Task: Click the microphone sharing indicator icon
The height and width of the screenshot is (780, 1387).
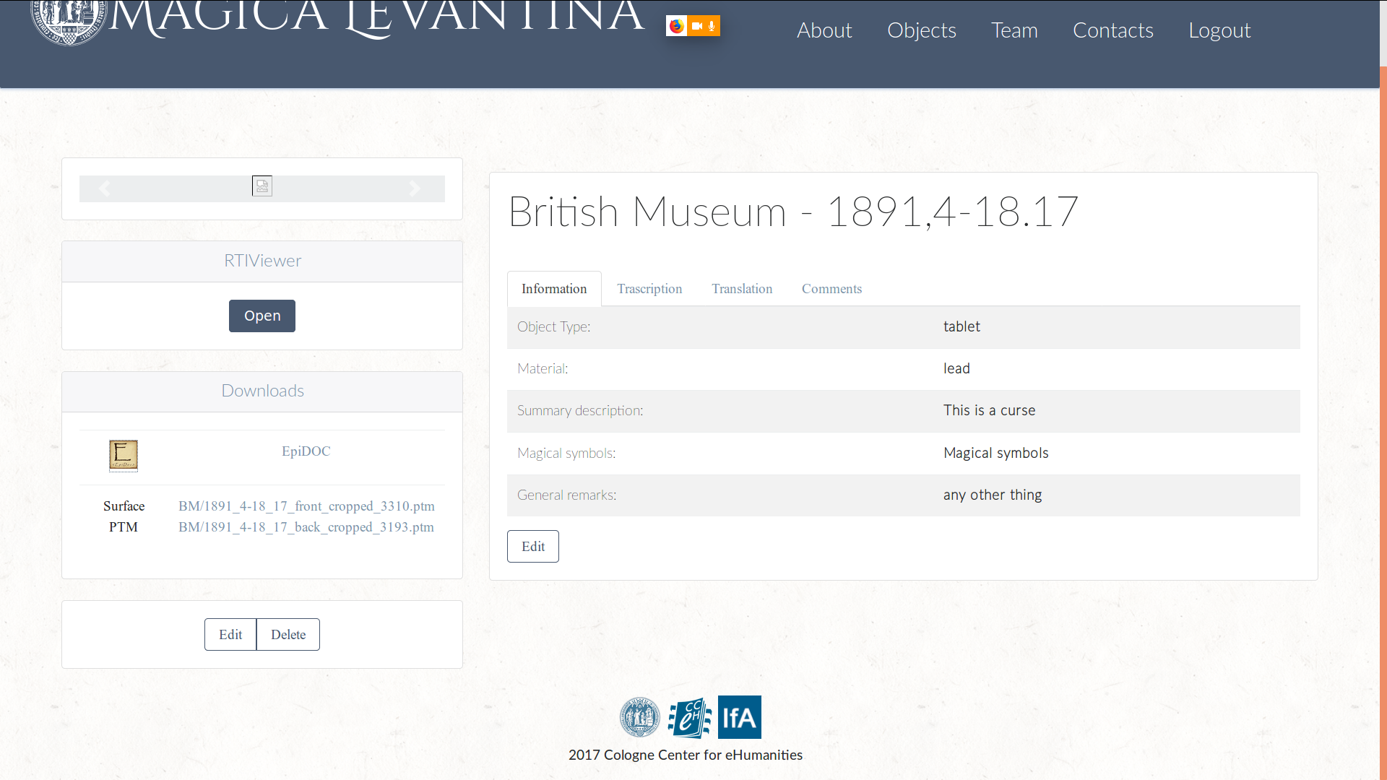Action: click(712, 26)
